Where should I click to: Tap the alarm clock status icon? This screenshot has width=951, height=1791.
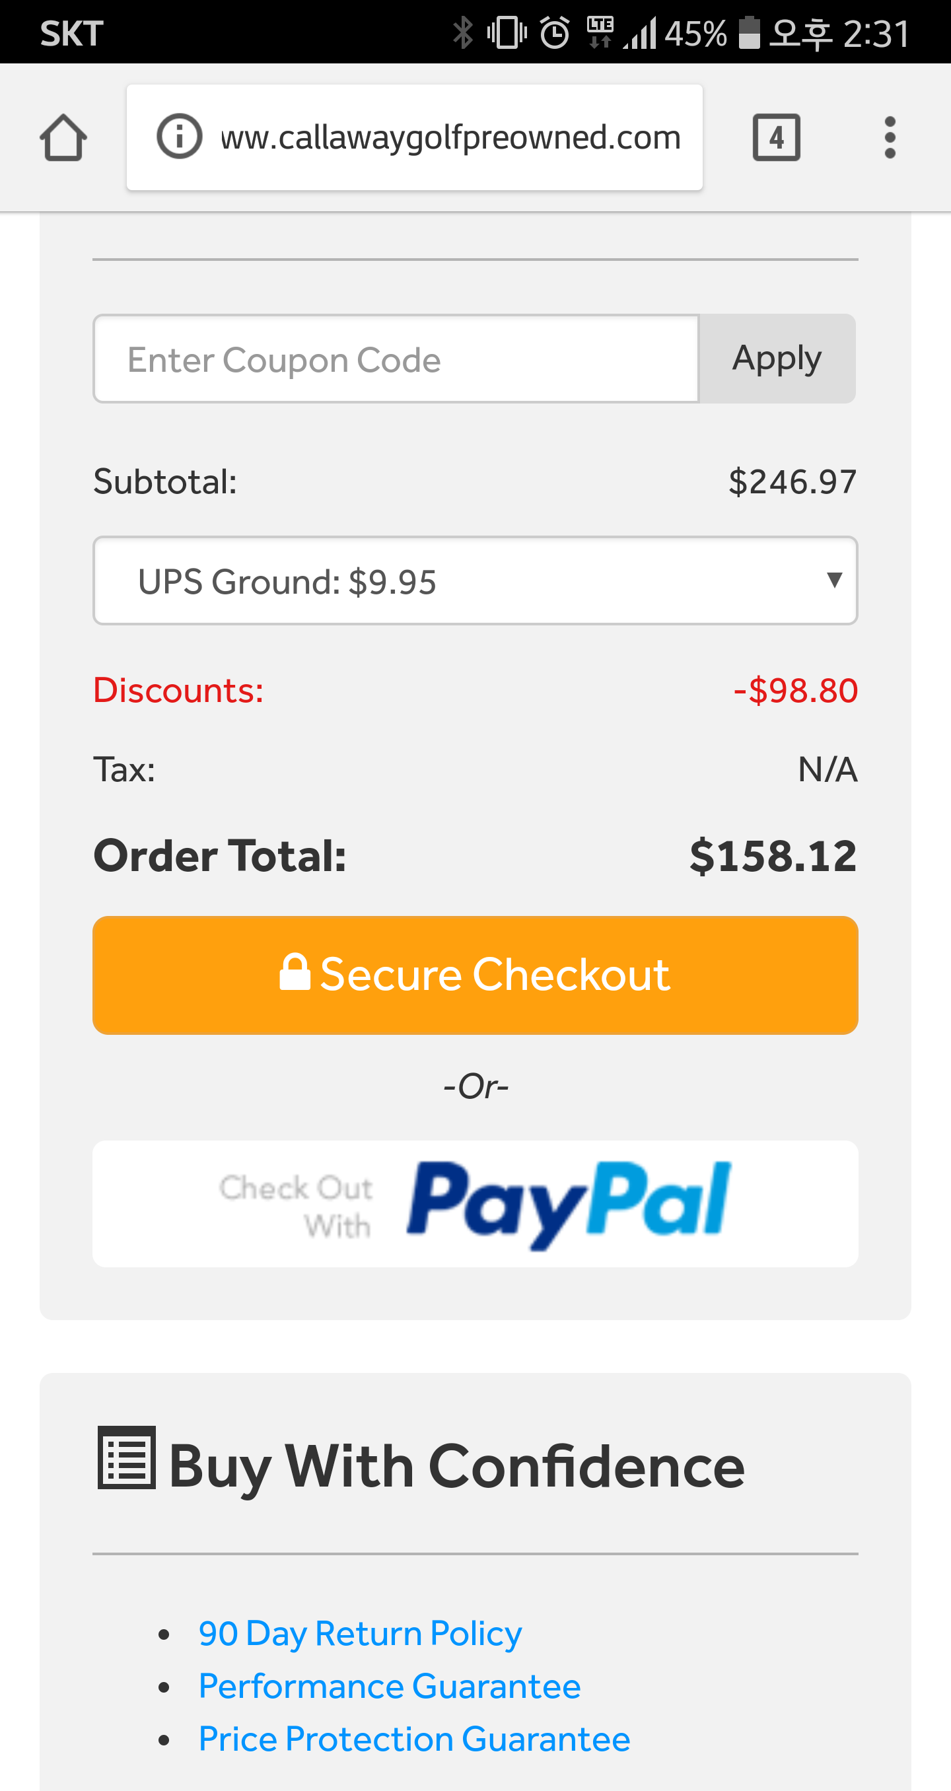pyautogui.click(x=555, y=32)
